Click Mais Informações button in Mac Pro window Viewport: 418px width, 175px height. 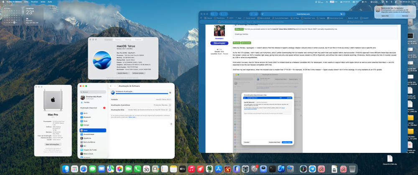click(x=53, y=145)
